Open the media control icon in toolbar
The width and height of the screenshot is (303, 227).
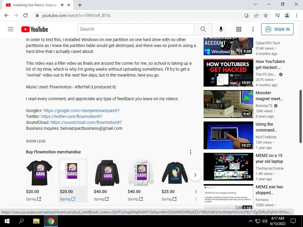click(x=277, y=15)
